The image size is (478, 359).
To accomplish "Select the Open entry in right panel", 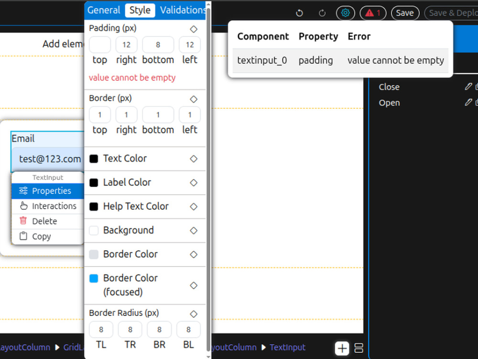I will point(389,103).
